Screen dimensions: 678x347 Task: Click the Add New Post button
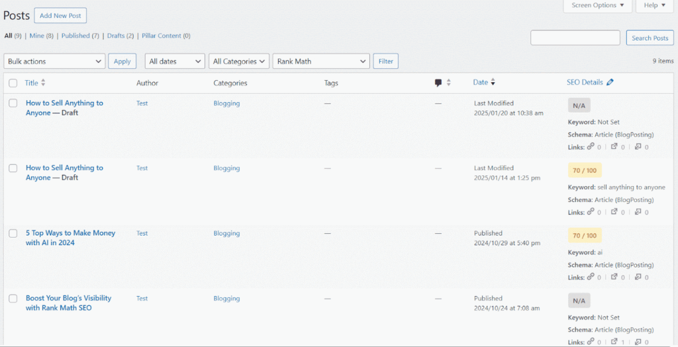click(60, 16)
